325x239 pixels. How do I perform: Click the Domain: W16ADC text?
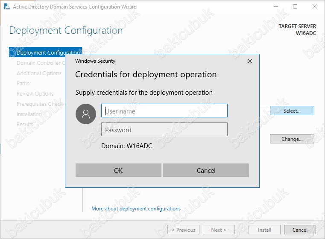coord(126,146)
